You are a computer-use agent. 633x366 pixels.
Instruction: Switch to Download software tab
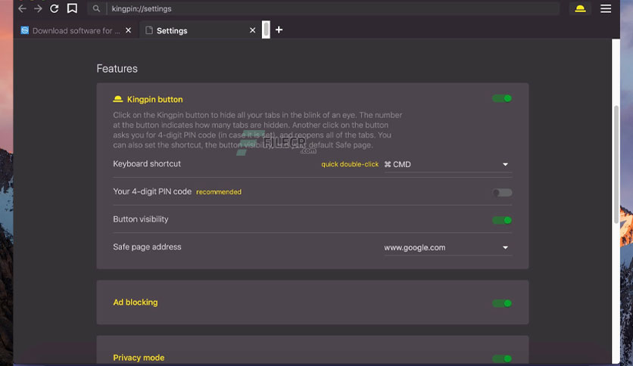click(x=76, y=30)
